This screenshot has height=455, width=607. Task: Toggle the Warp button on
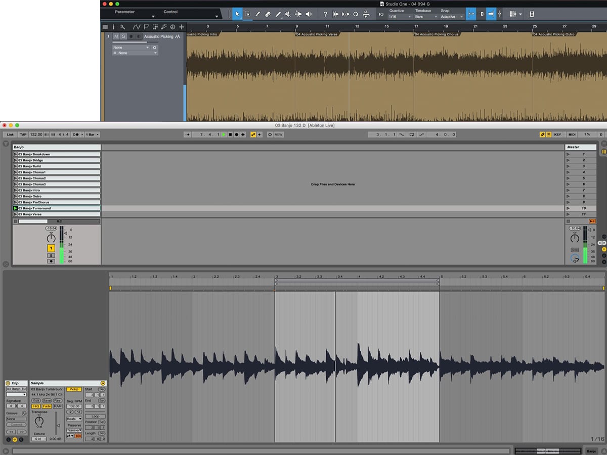click(x=74, y=389)
